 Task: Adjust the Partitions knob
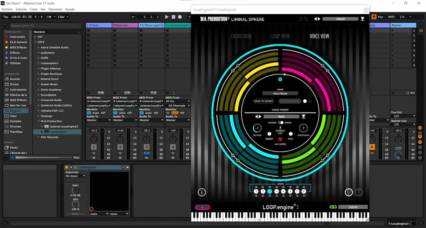303,128
